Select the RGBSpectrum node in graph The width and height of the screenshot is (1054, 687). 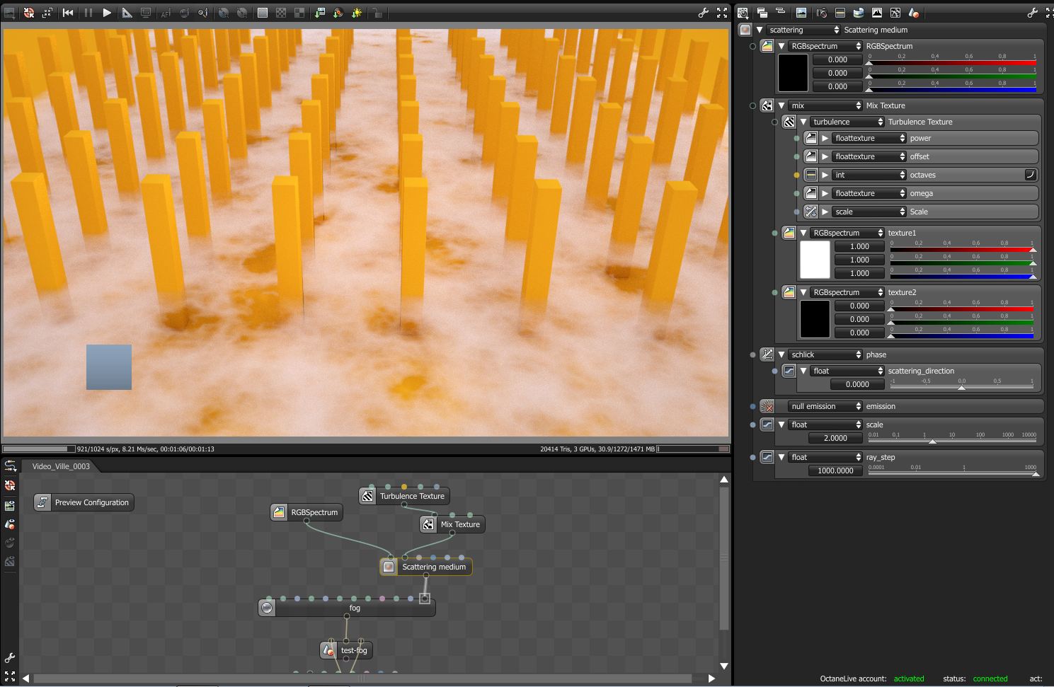[x=307, y=512]
